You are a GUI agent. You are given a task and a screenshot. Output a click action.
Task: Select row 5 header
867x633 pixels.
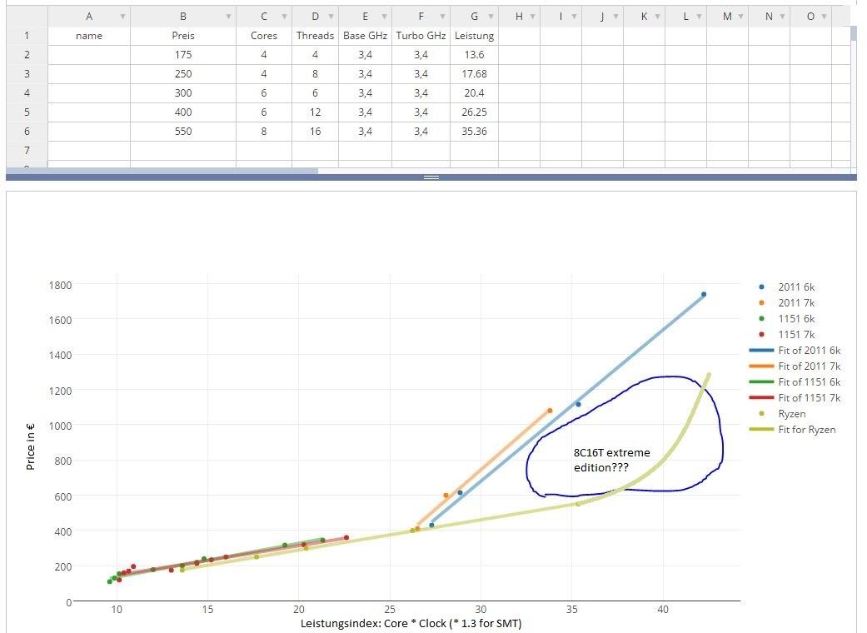[27, 112]
